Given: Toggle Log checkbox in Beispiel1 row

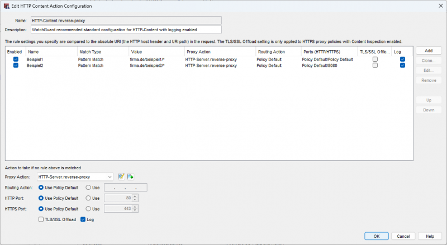Looking at the screenshot, I should point(402,60).
